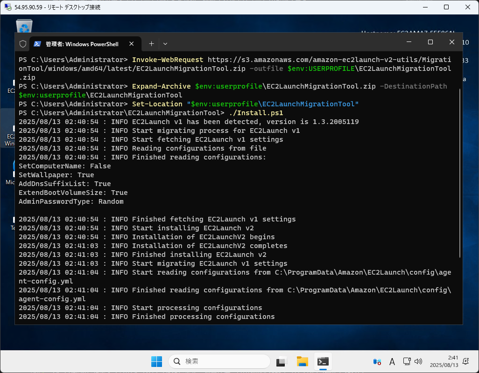Click the Terminal icon in the taskbar
479x373 pixels.
[323, 361]
